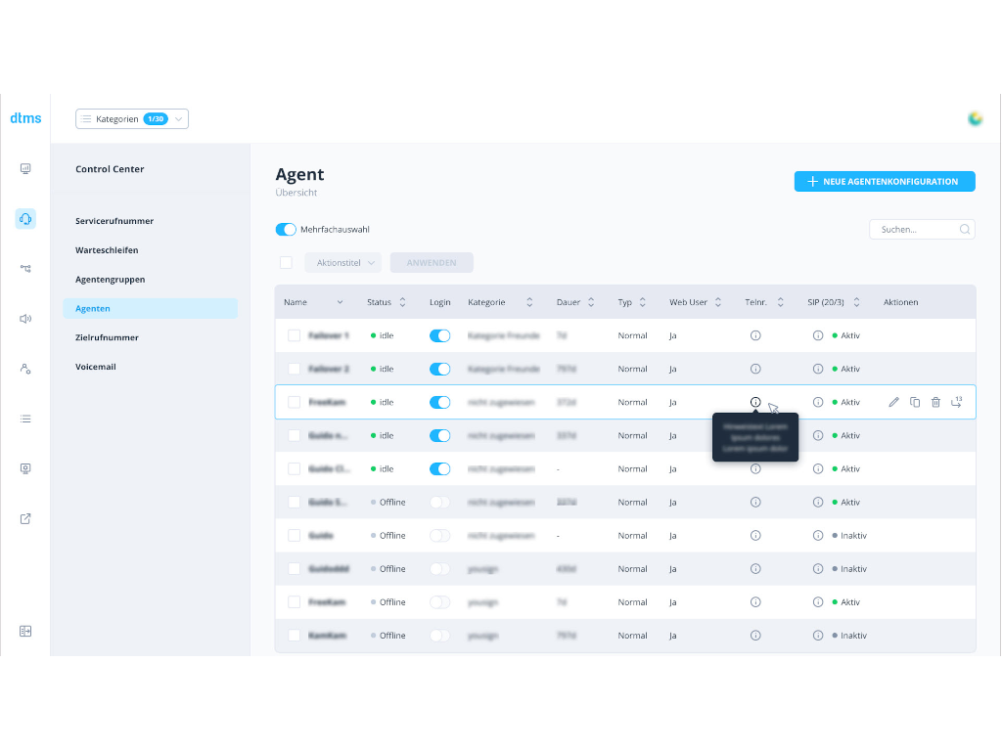Click the statistics monitor icon in sidebar

click(25, 168)
